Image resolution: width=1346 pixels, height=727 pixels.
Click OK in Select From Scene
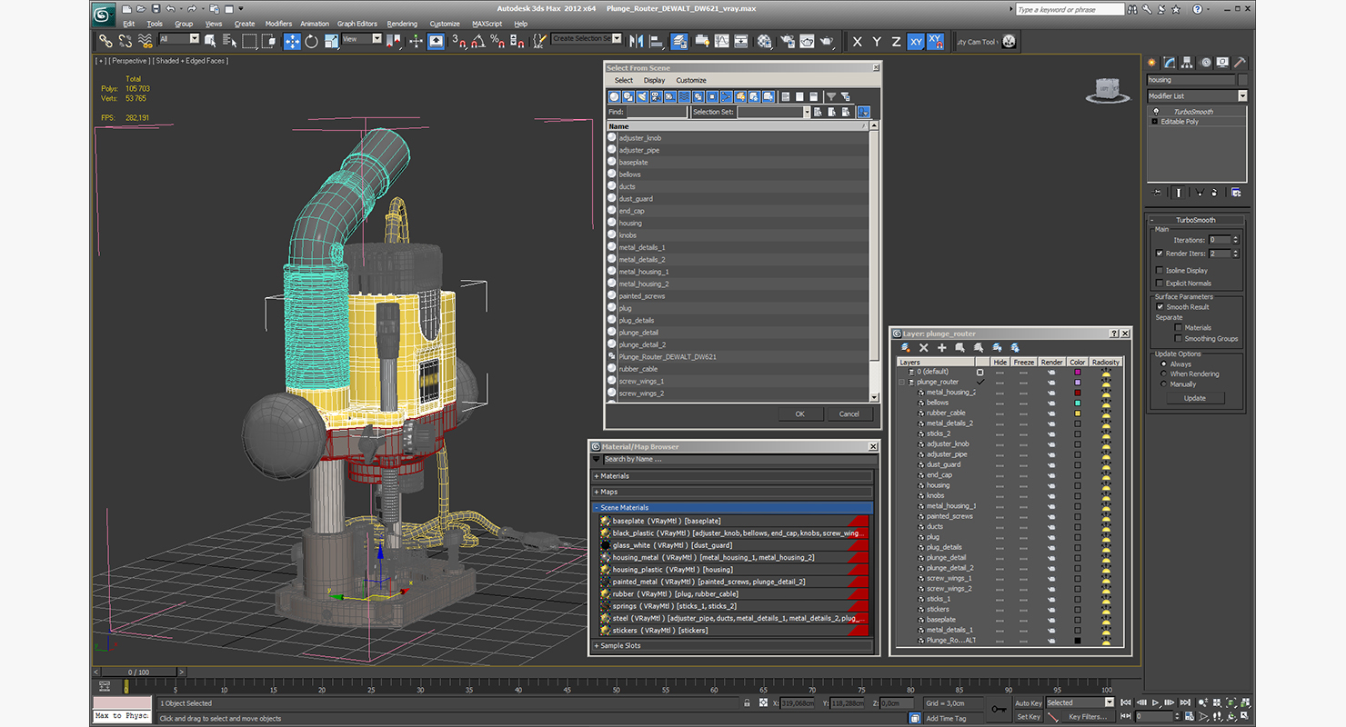point(799,413)
